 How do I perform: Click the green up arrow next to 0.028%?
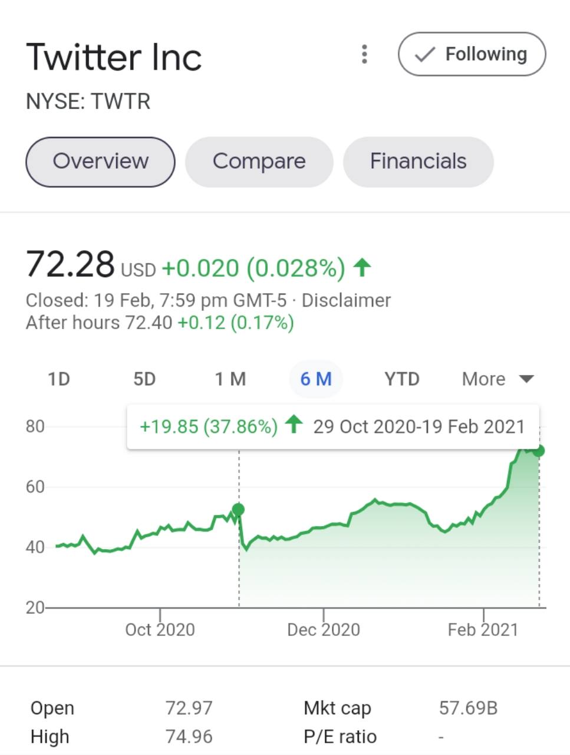point(362,268)
